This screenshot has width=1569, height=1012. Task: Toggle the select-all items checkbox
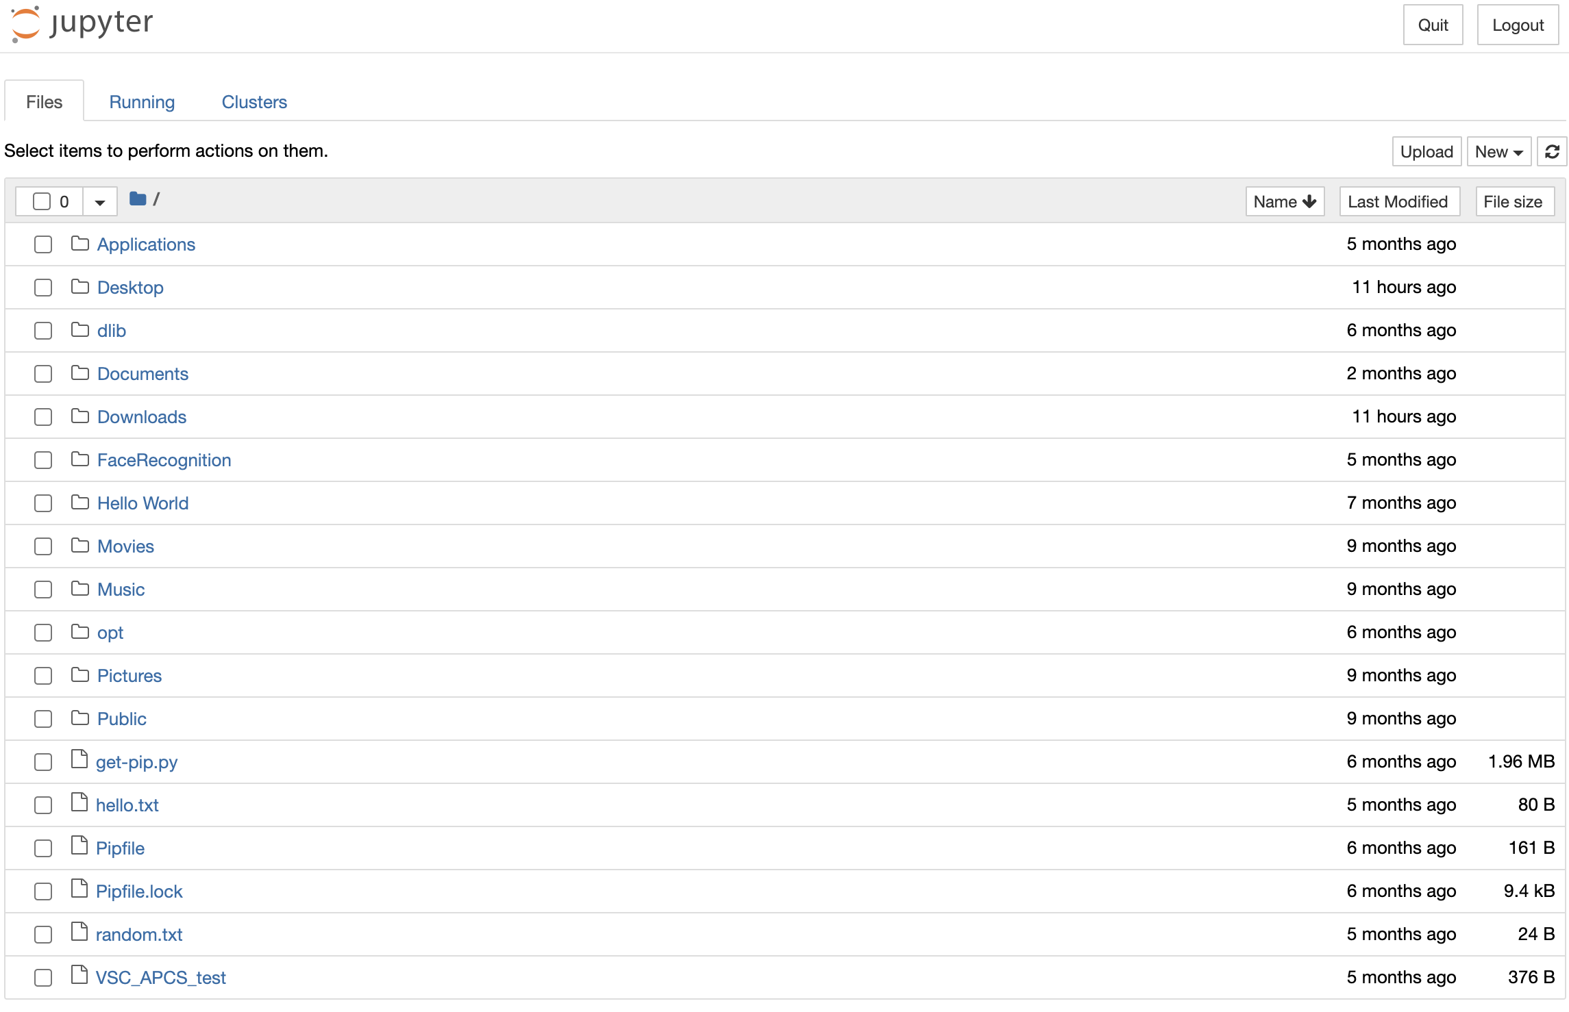pos(42,201)
